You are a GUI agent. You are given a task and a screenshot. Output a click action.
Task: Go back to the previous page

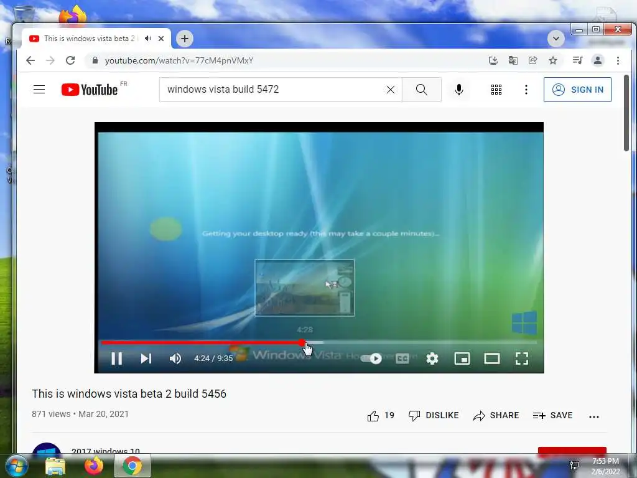(x=30, y=60)
